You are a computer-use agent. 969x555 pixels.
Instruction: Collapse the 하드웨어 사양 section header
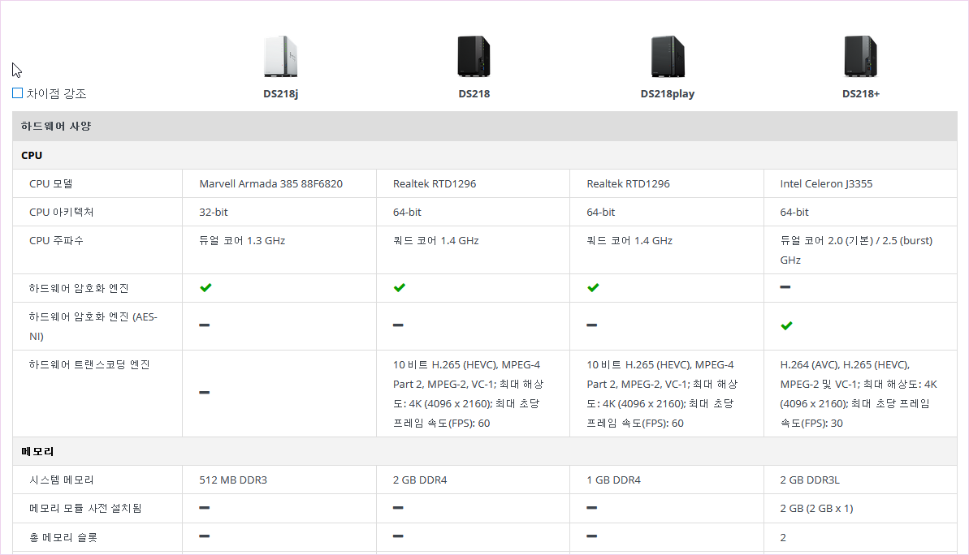(484, 126)
